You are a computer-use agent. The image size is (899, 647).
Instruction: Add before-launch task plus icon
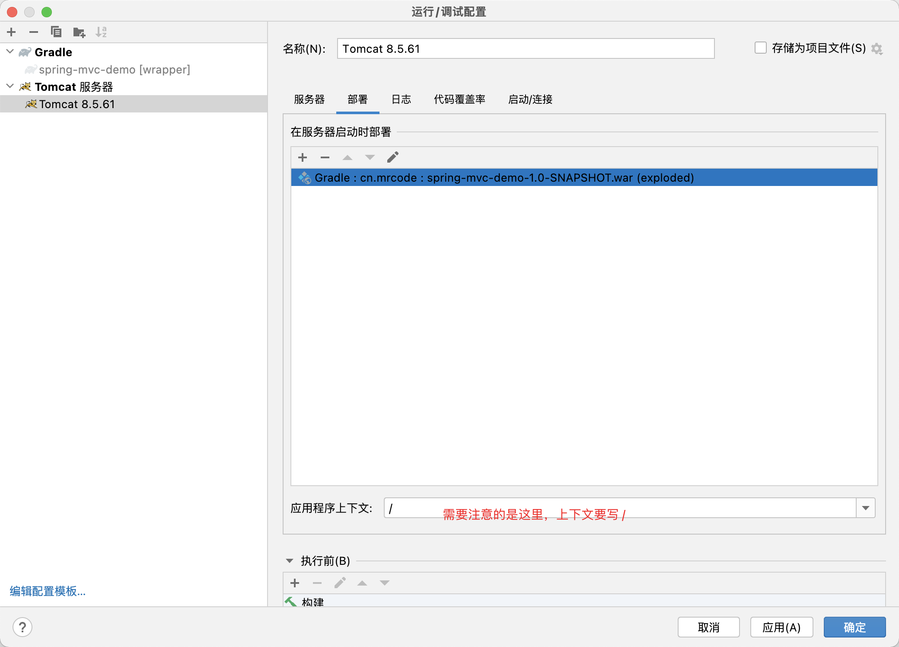[x=295, y=583]
